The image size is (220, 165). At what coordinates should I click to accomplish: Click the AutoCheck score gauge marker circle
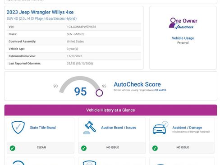click(99, 93)
